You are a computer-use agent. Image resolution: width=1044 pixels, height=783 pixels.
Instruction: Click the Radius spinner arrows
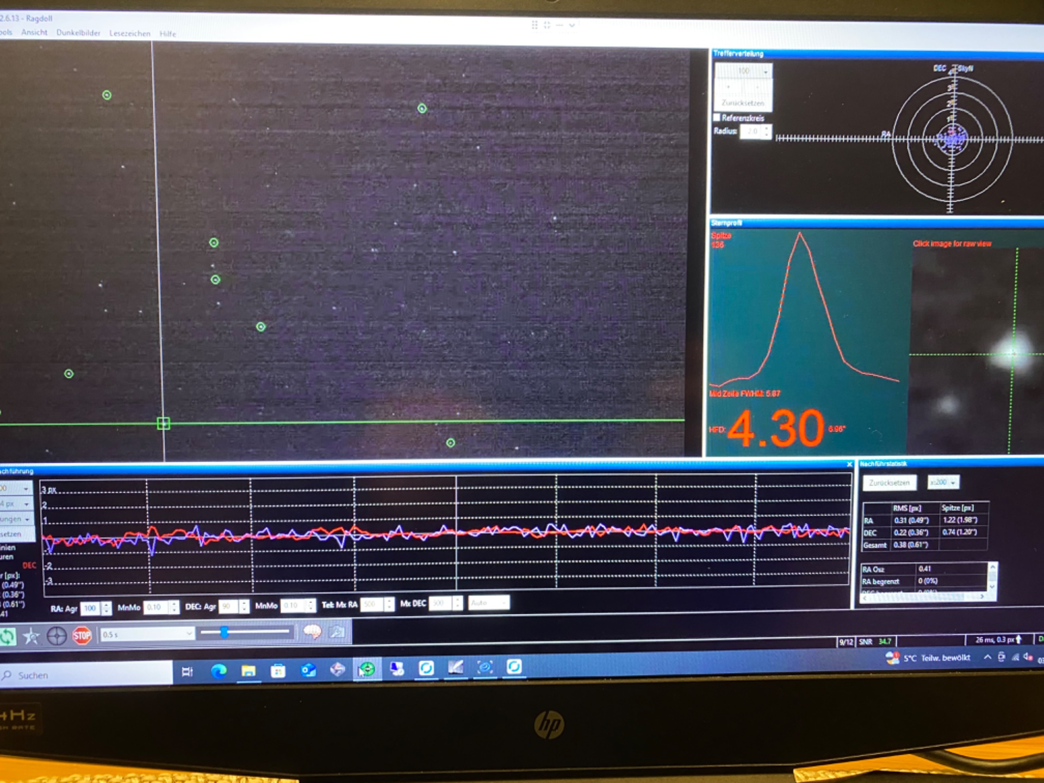(x=767, y=131)
